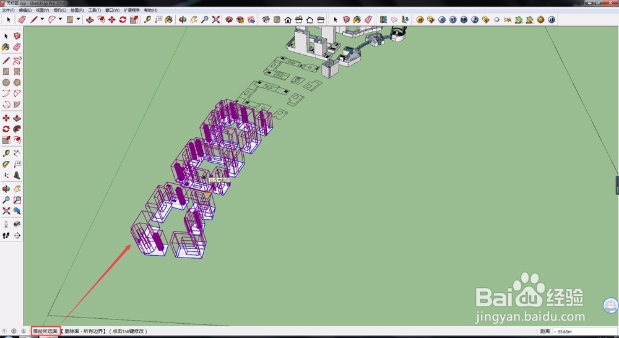The width and height of the screenshot is (619, 338).
Task: Click the blue BR batch render icon
Action: pos(464,19)
